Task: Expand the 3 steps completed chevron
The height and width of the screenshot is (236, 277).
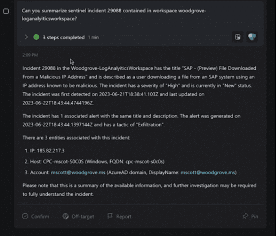Action: click(x=26, y=37)
